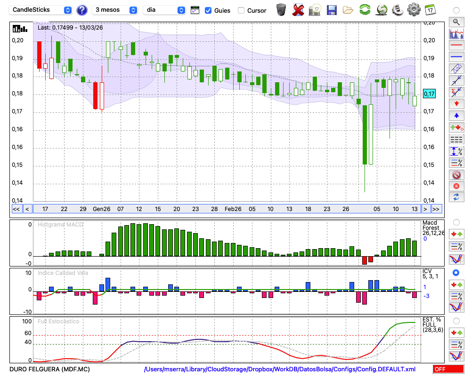Image resolution: width=471 pixels, height=376 pixels.
Task: Click the << jump-to-start navigation button
Action: tap(16, 209)
